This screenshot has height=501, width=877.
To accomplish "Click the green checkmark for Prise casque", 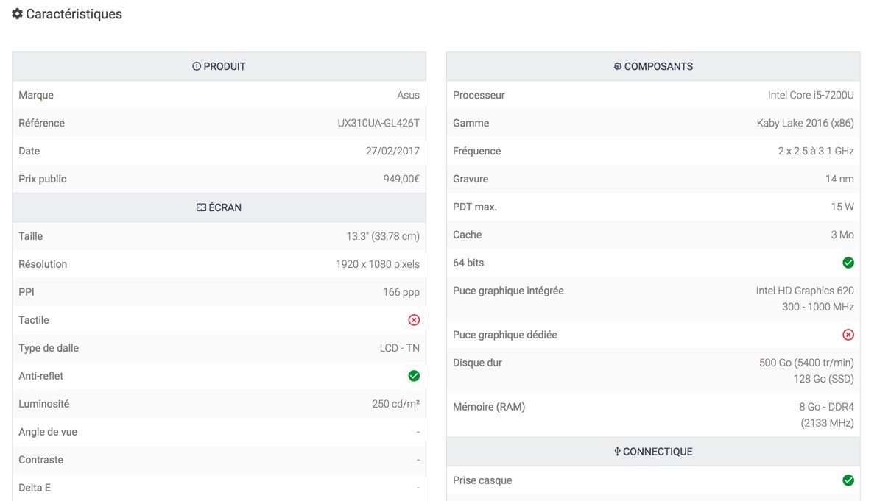I will coord(848,480).
